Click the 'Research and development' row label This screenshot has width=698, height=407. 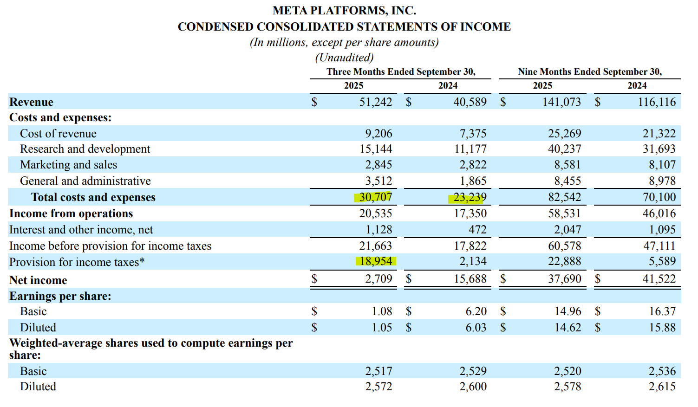click(85, 149)
